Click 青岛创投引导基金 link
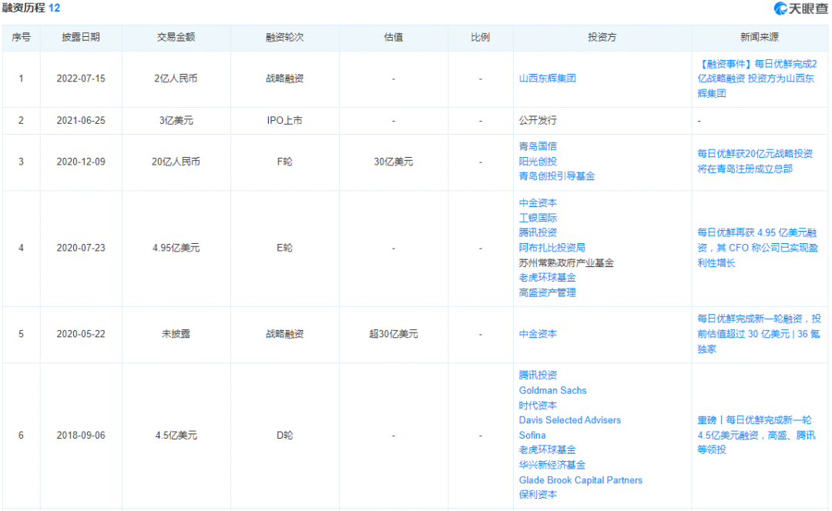This screenshot has height=511, width=832. point(556,176)
